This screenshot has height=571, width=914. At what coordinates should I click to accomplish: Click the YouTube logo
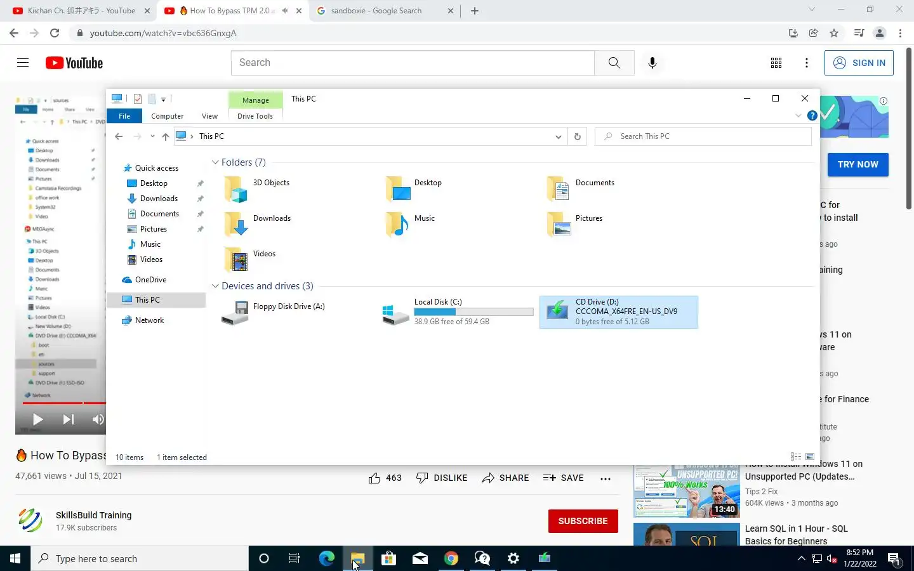click(x=74, y=63)
